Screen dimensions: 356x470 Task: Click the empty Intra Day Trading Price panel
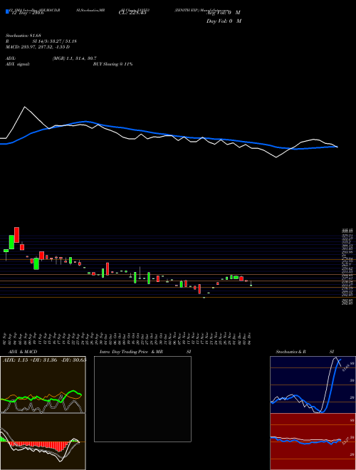point(142,399)
